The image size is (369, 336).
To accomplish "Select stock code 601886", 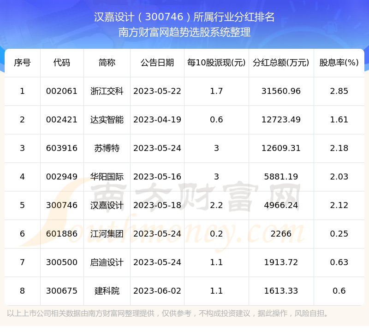I will tap(62, 234).
